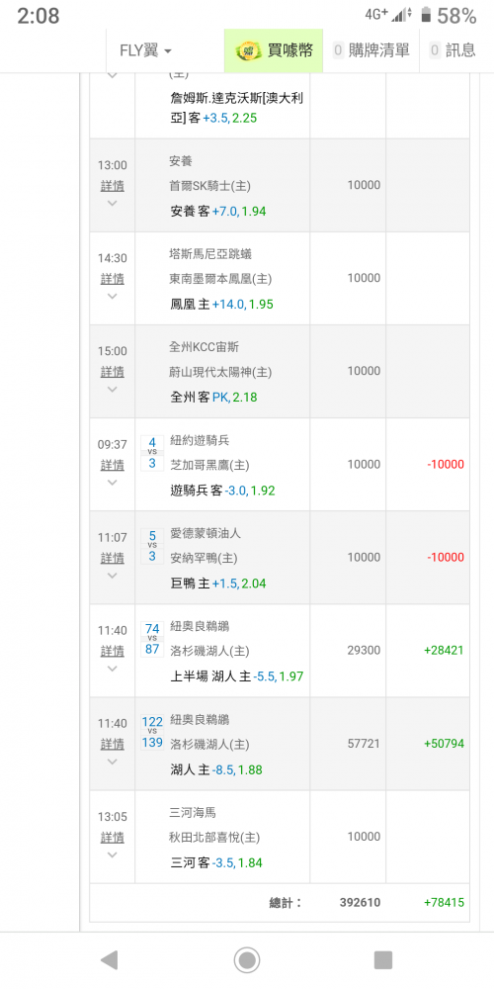Open the 5 vs 3 score box for 愛德蒙頓油人
The width and height of the screenshot is (494, 989).
152,545
